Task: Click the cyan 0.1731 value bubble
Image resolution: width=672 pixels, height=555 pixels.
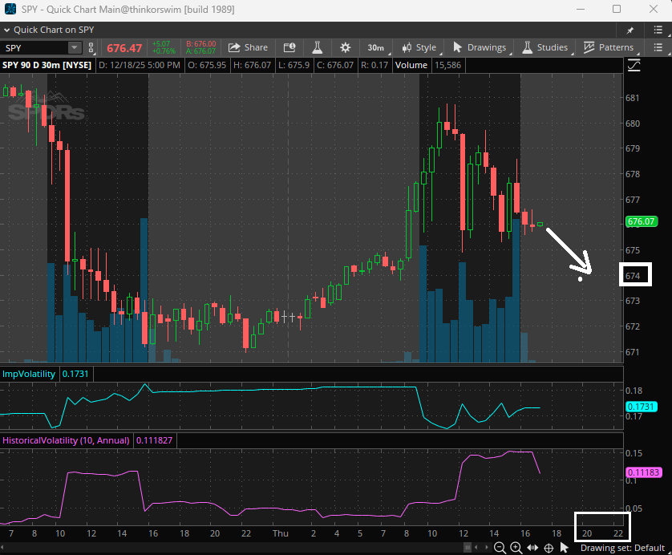Action: pyautogui.click(x=642, y=407)
